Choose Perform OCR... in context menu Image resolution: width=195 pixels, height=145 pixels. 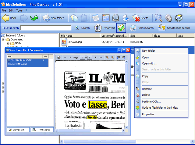(161, 102)
